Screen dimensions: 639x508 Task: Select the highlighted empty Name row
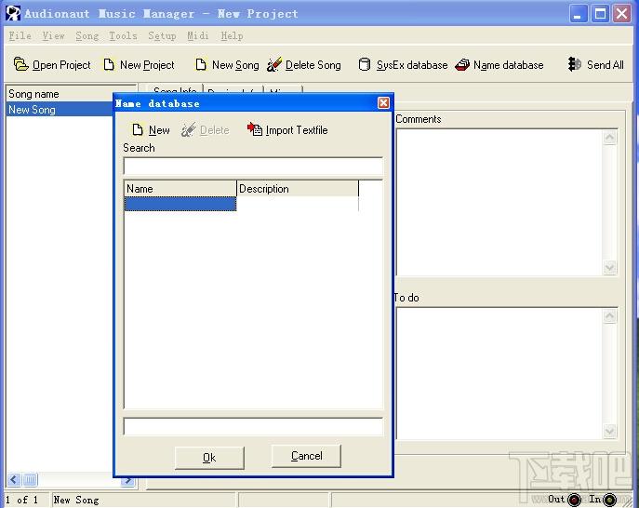(180, 204)
